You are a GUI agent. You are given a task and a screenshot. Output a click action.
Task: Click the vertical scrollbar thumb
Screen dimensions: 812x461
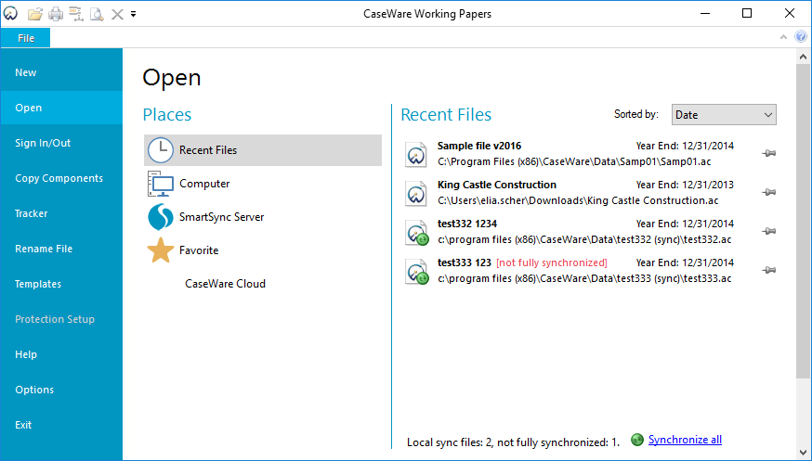click(804, 221)
